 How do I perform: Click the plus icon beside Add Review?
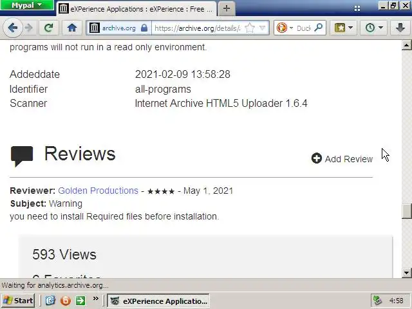317,158
